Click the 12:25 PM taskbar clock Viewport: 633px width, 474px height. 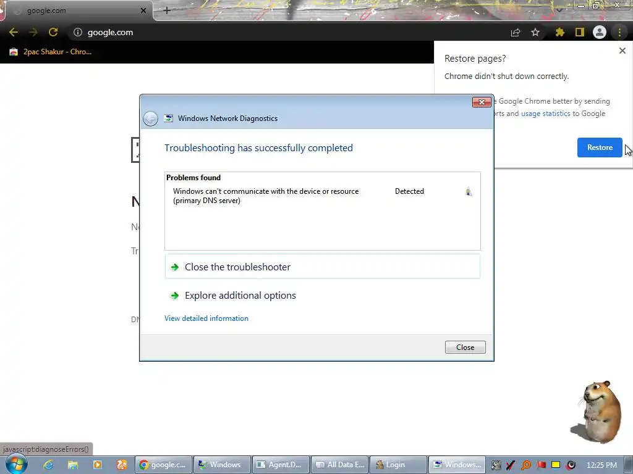601,465
